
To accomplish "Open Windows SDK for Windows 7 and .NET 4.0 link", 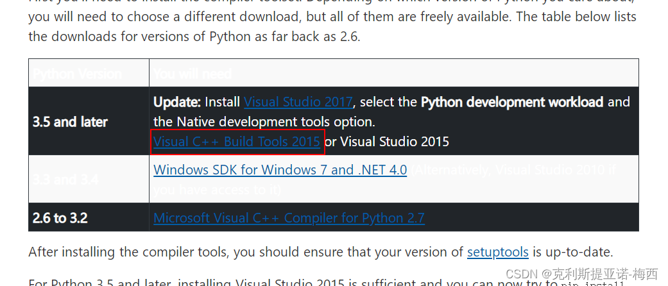I will coord(280,170).
